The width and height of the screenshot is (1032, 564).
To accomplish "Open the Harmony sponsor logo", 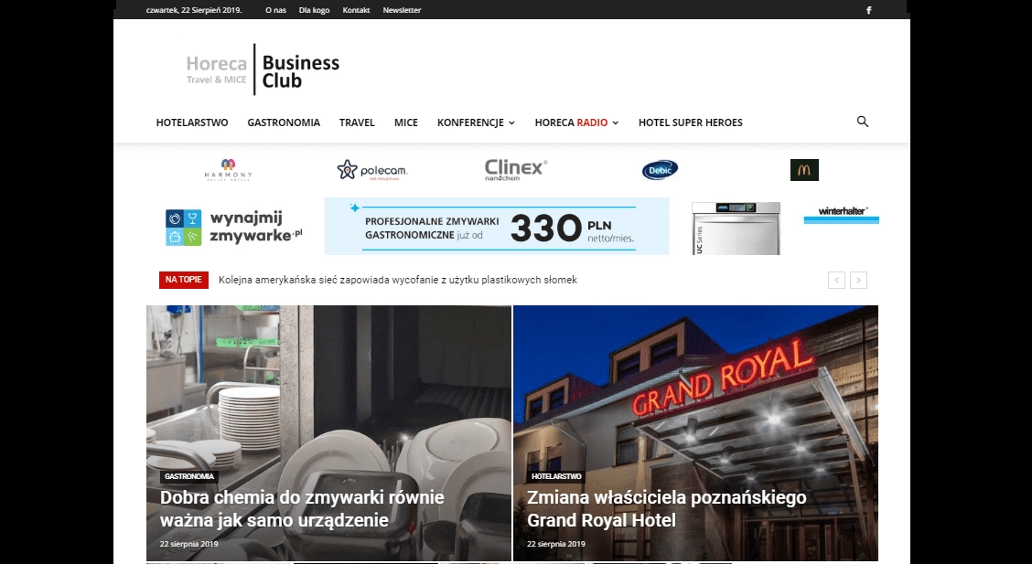I will 228,170.
